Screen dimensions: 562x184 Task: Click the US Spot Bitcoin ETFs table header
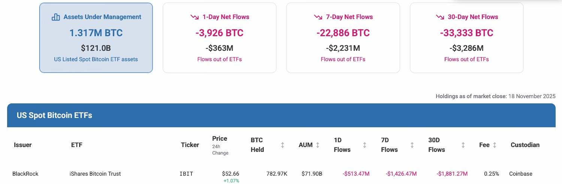coord(54,115)
